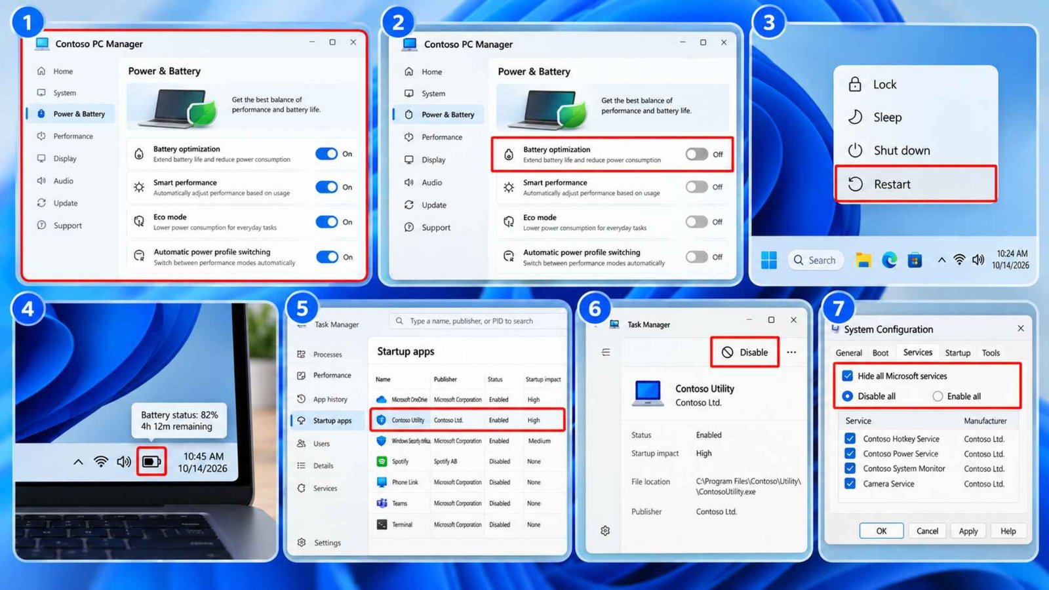Image resolution: width=1049 pixels, height=590 pixels.
Task: Select Shut down in power menu
Action: pyautogui.click(x=915, y=150)
